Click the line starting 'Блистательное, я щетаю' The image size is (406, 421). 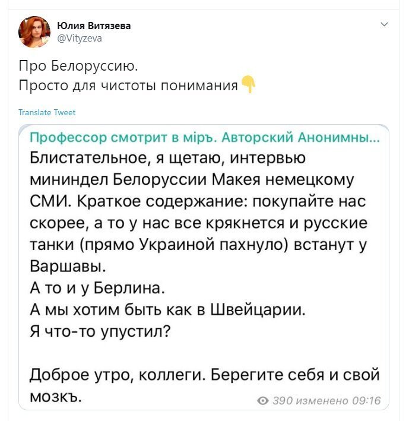[167, 157]
